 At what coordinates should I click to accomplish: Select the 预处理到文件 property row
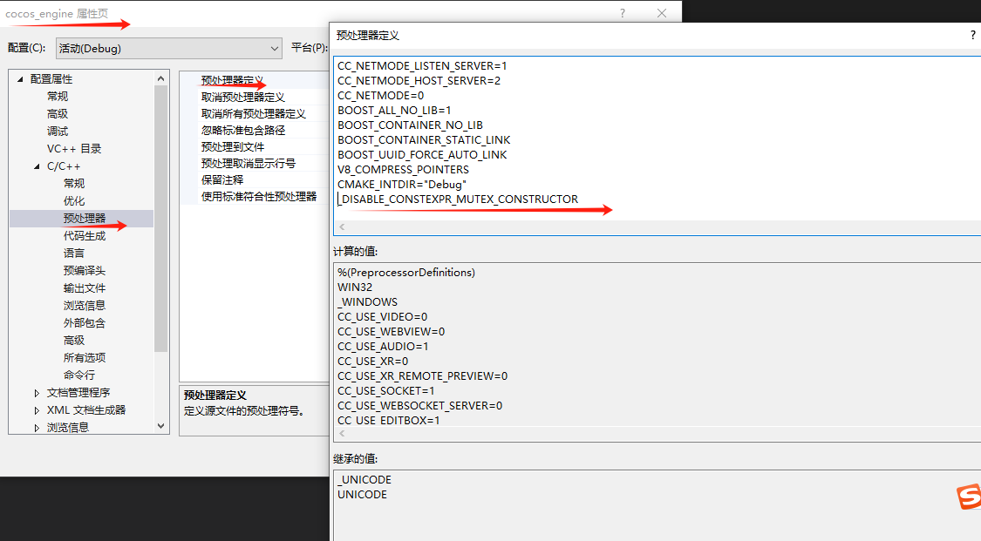pyautogui.click(x=254, y=147)
